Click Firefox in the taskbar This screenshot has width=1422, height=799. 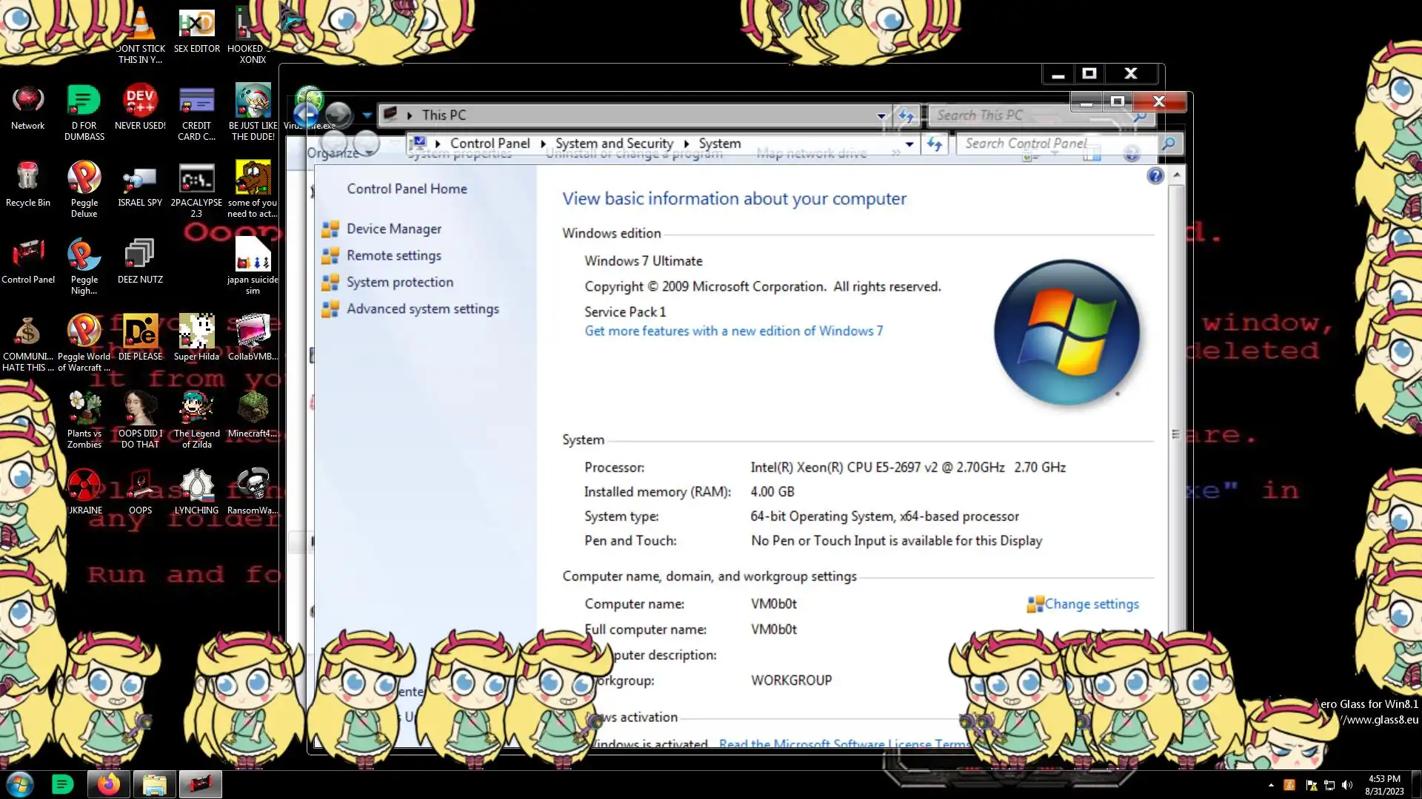point(108,784)
